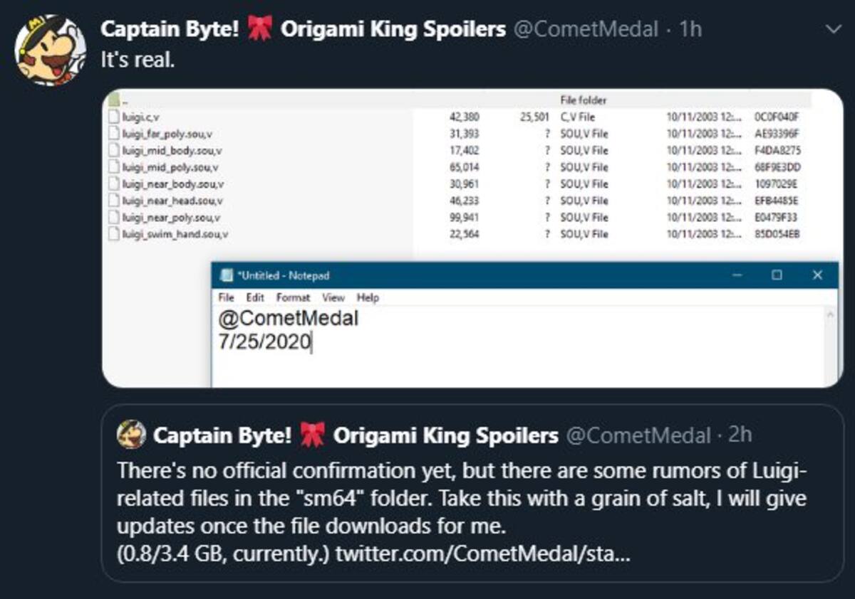855x599 pixels.
Task: Click the Notepad title bar icon
Action: (x=227, y=275)
